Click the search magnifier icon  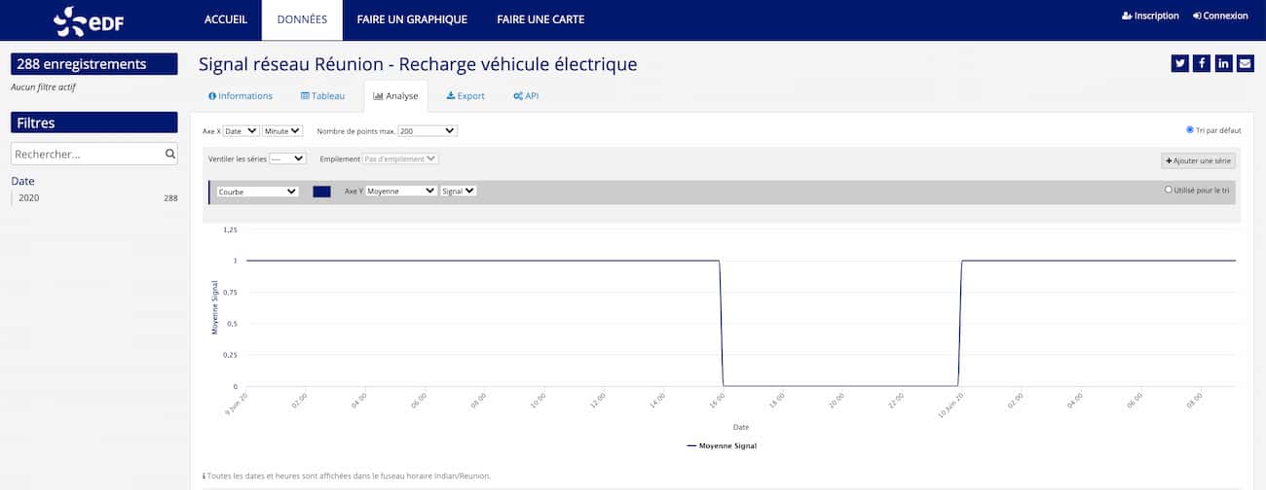[169, 154]
